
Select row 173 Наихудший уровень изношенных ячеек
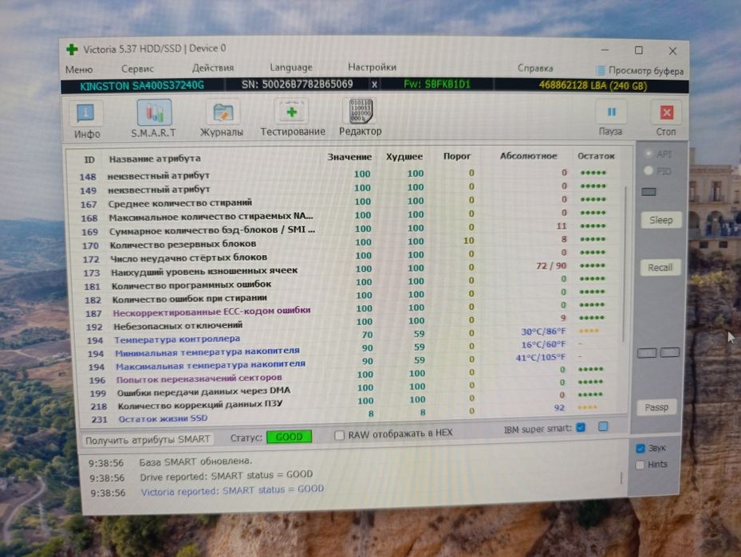point(344,269)
